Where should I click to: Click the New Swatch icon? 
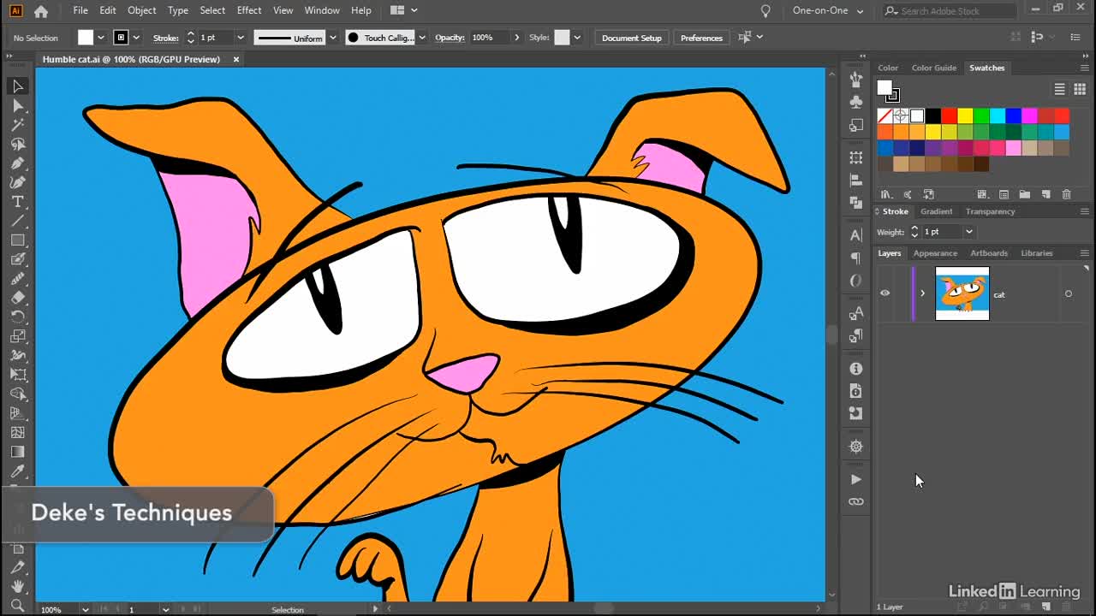(1045, 194)
